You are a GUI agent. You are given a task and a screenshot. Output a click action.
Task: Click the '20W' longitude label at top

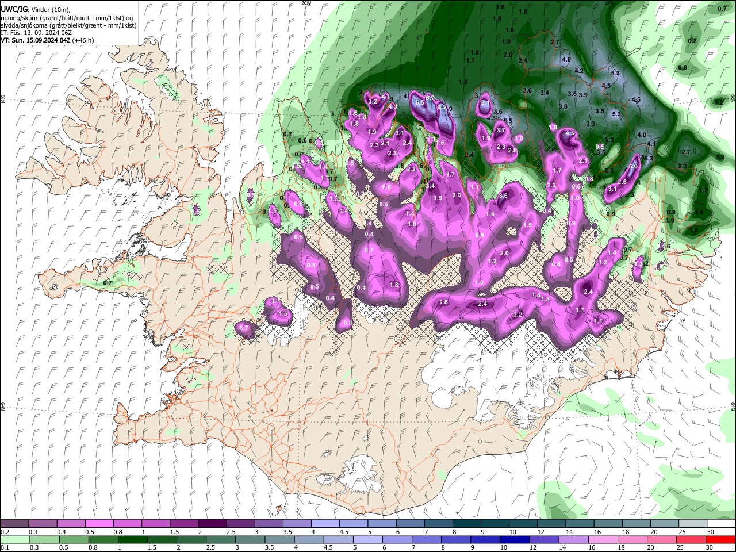(306, 3)
